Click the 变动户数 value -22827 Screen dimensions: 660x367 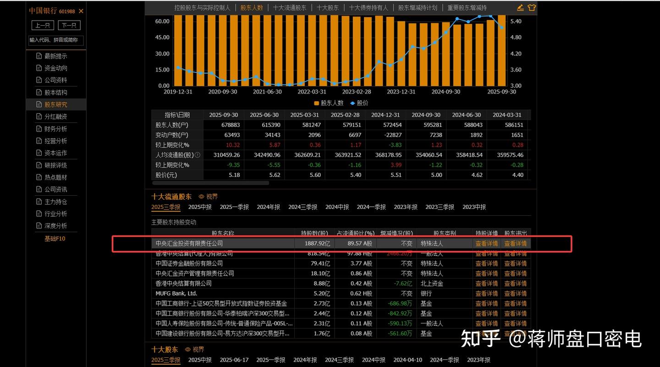pos(392,135)
